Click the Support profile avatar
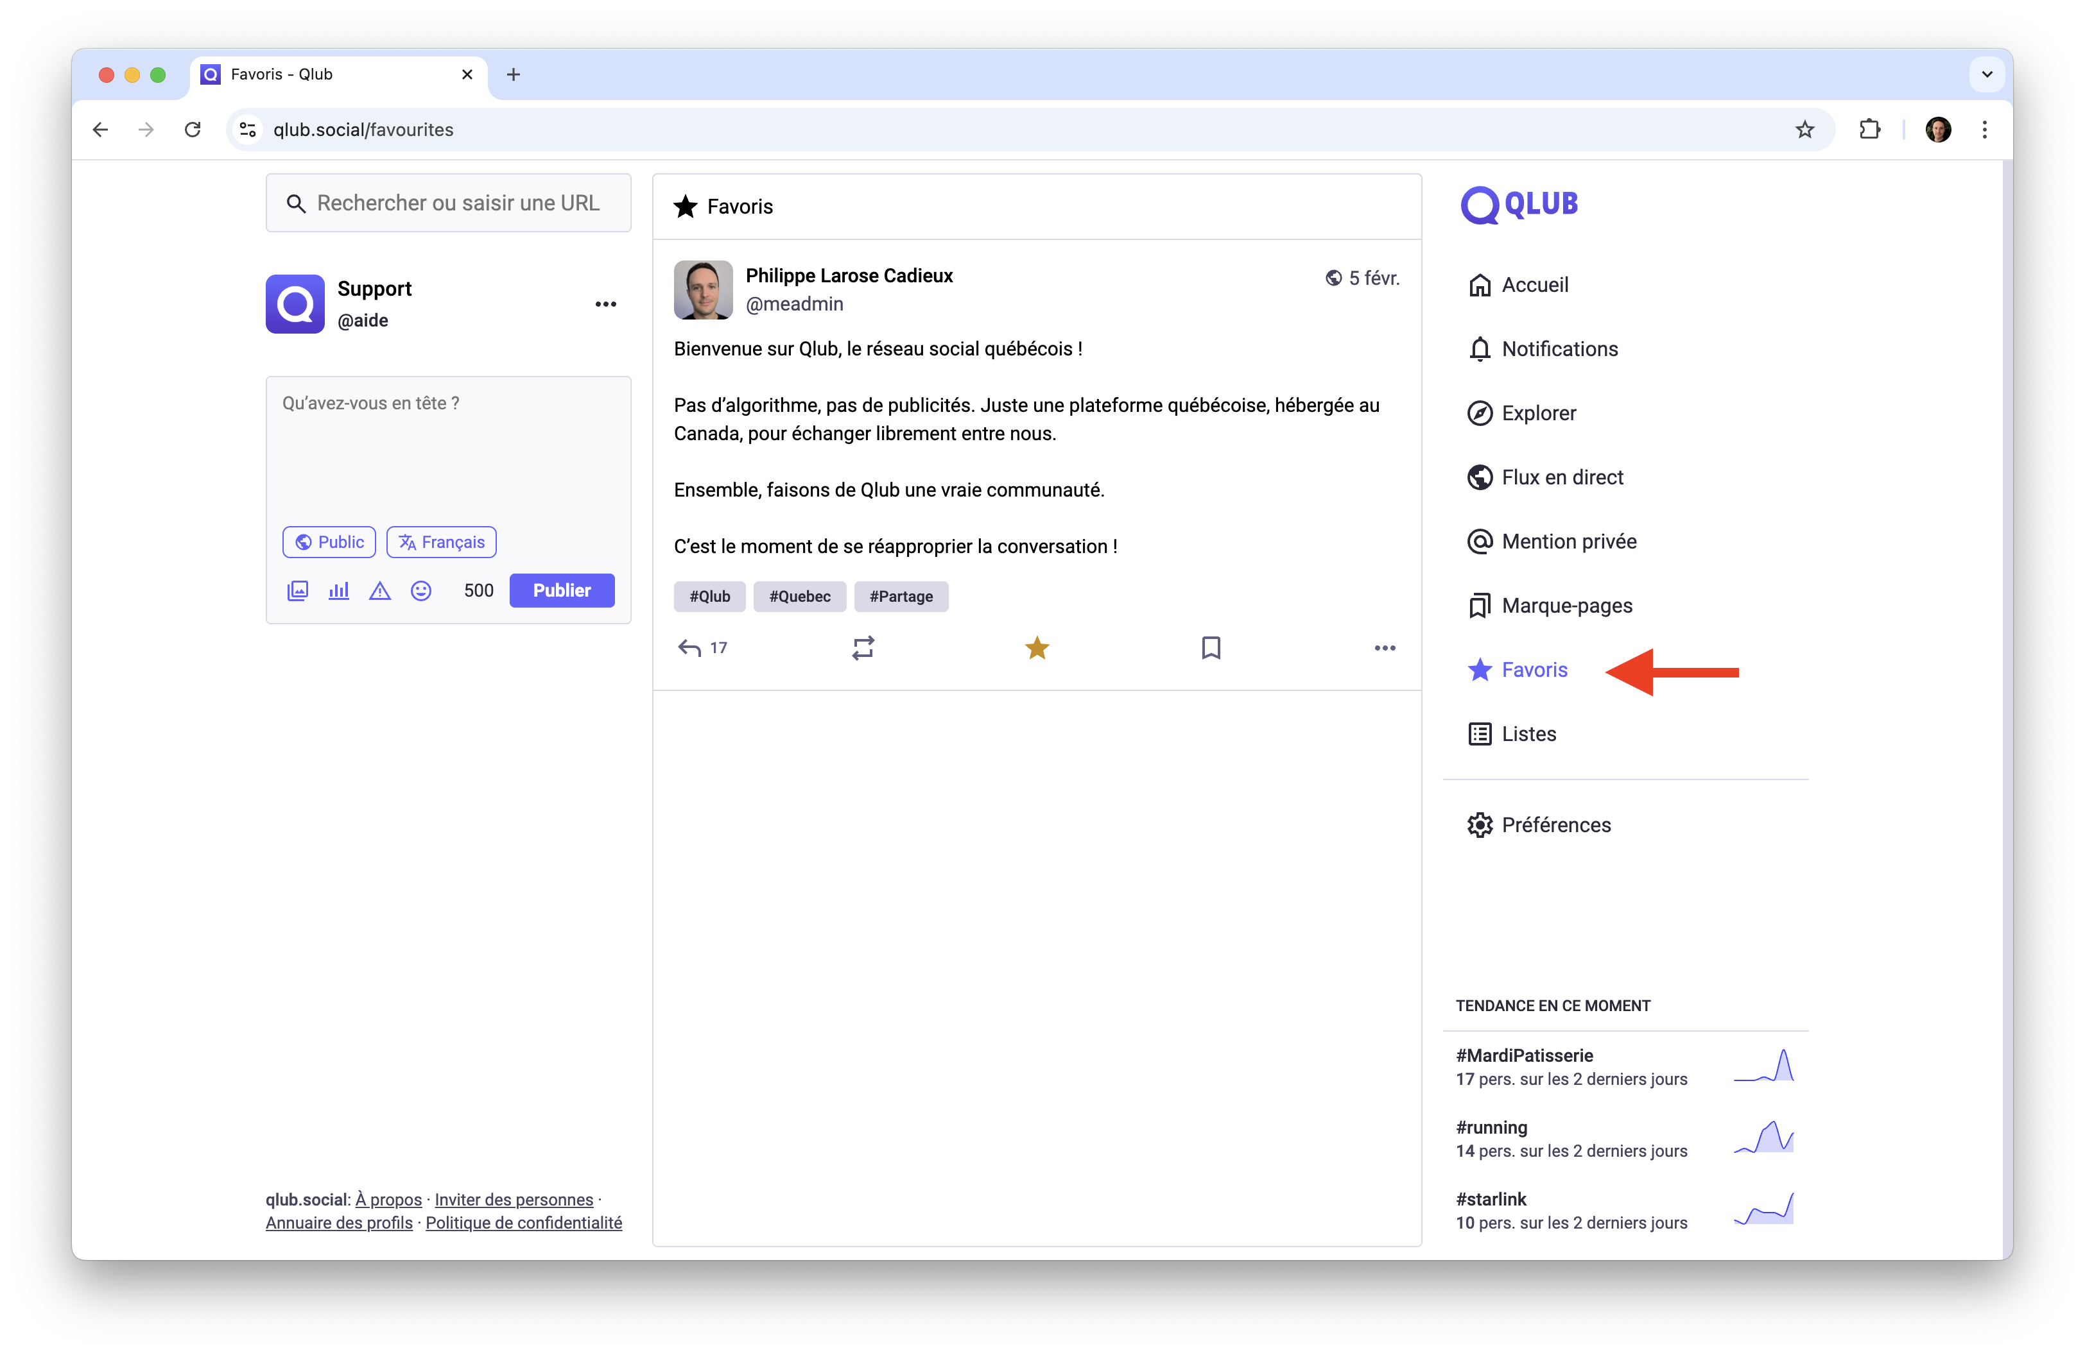 [295, 303]
